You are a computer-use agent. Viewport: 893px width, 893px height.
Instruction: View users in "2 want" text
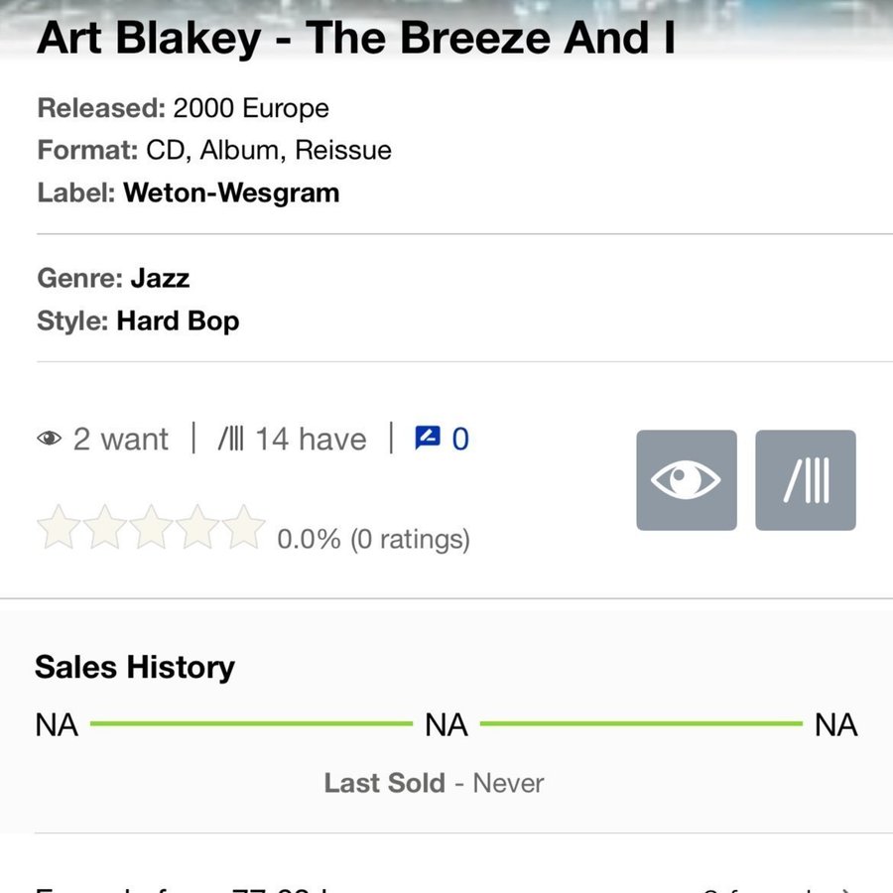[x=120, y=439]
